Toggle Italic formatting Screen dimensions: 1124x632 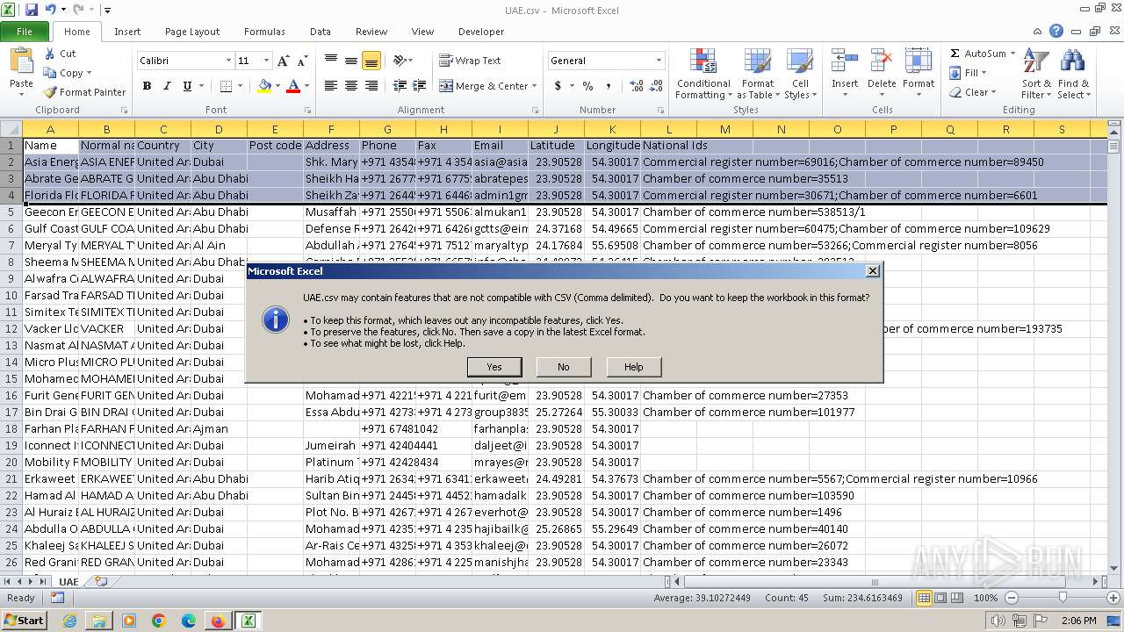pyautogui.click(x=167, y=86)
